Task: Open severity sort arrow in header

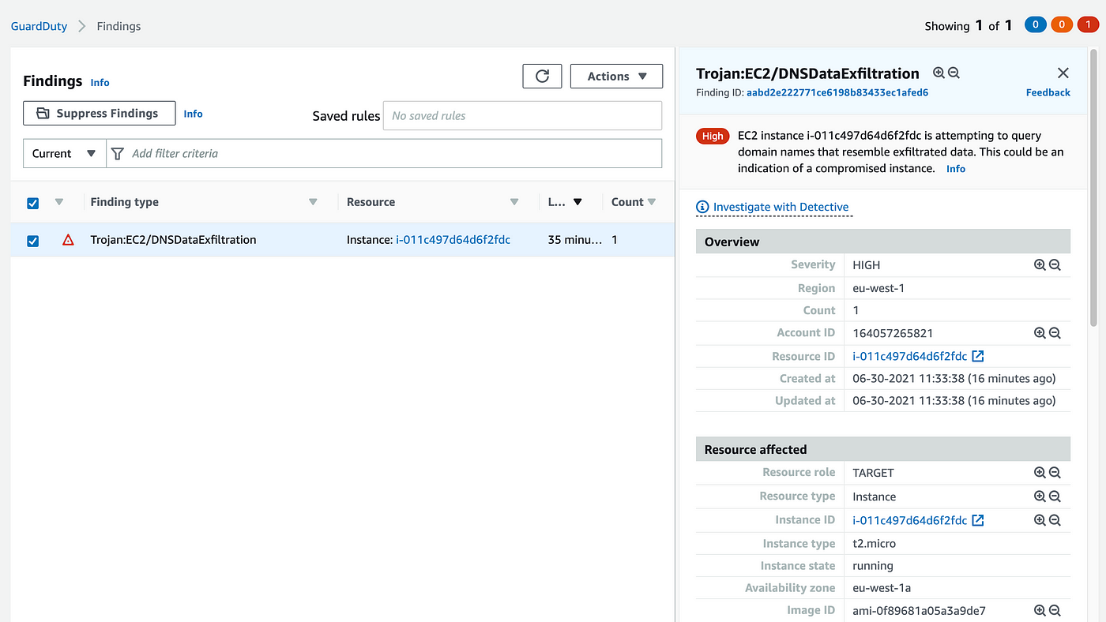Action: coord(59,202)
